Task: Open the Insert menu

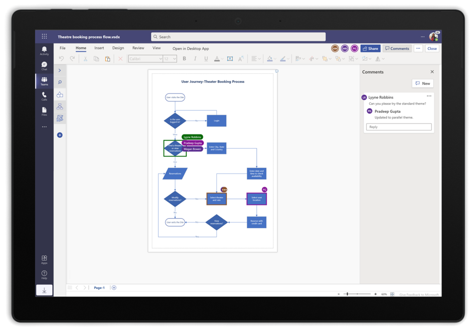Action: click(x=99, y=48)
